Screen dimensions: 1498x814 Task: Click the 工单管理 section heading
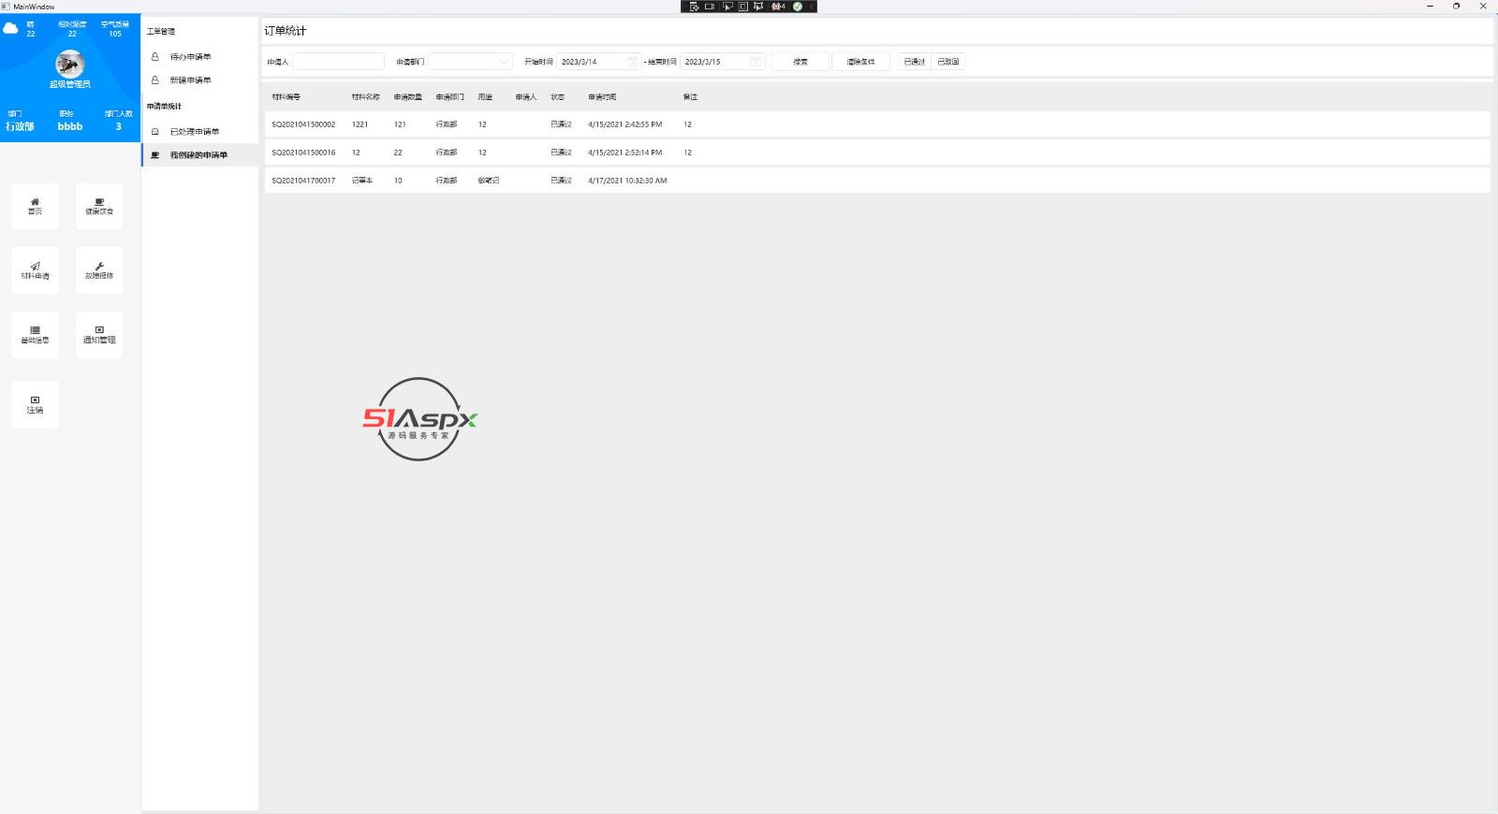click(161, 32)
